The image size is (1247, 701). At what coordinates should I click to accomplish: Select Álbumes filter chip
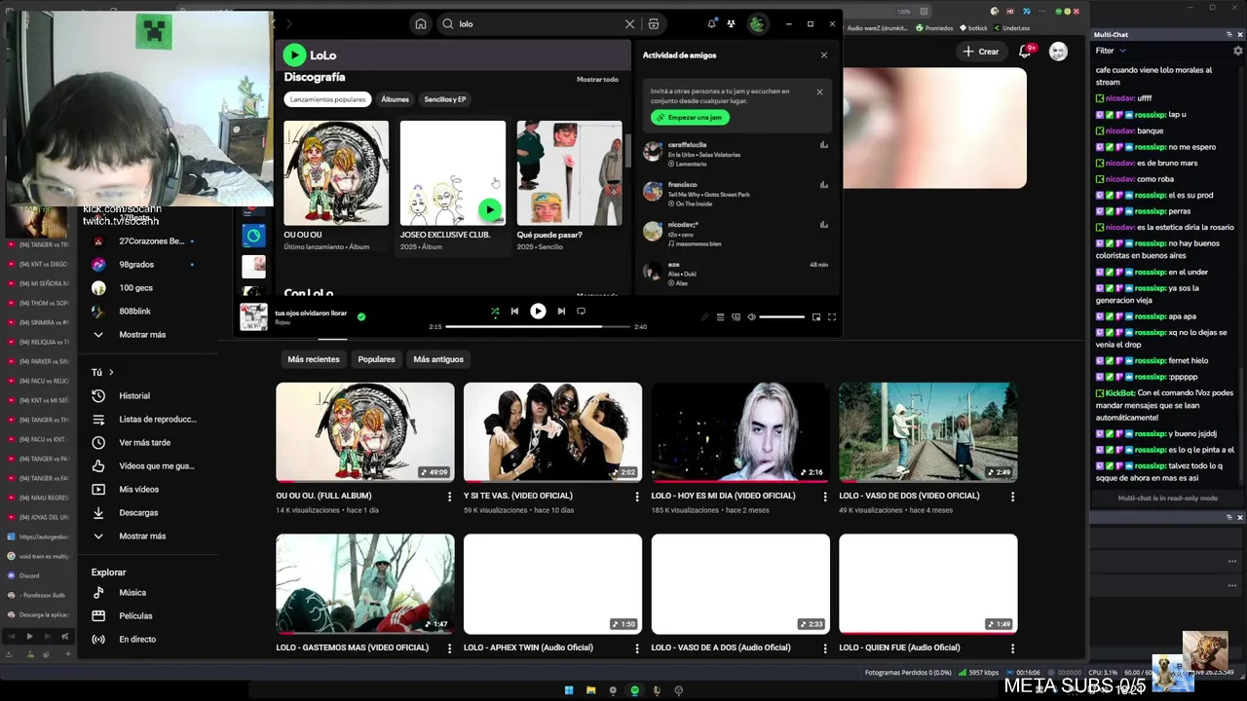(395, 99)
